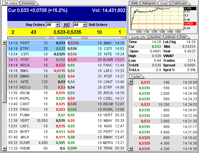
Task: Select ARCA buy order at 14:14
Action: 37,65
